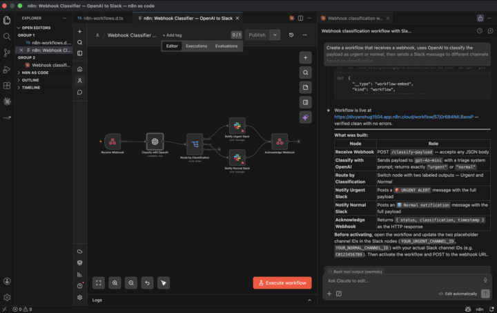
Task: Click Execute workflow button
Action: [x=282, y=283]
